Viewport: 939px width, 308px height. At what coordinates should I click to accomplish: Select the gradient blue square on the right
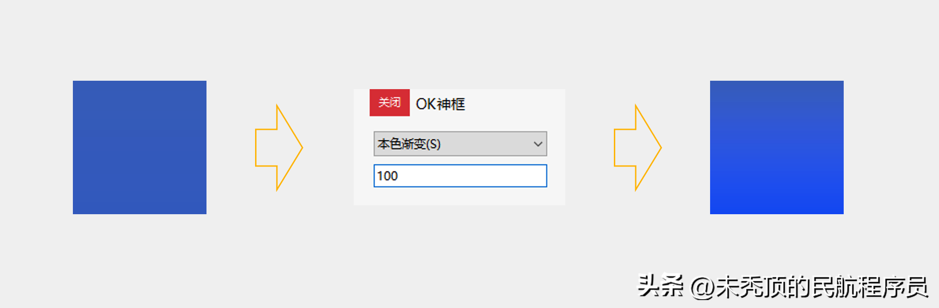776,147
